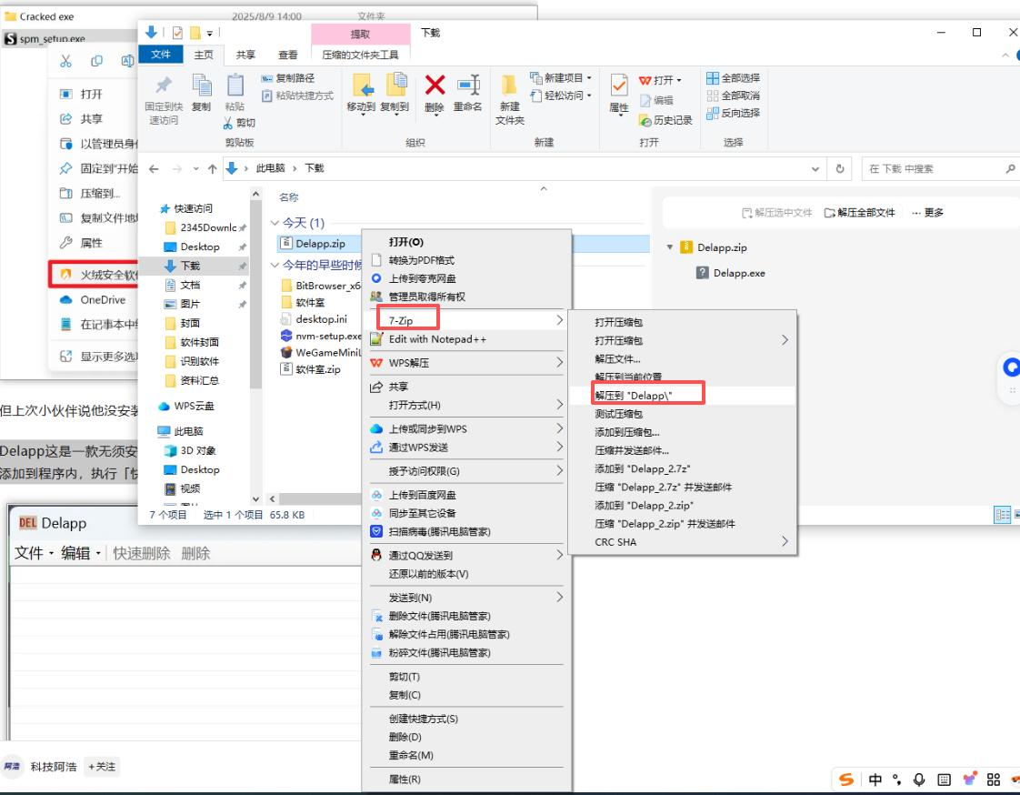Click the scissors cut icon in the rear context menu
This screenshot has width=1020, height=795.
[x=65, y=61]
